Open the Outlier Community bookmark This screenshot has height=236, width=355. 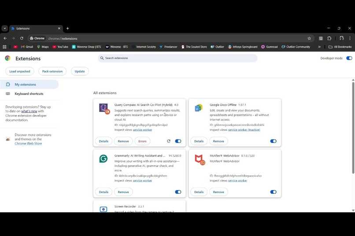pyautogui.click(x=296, y=47)
